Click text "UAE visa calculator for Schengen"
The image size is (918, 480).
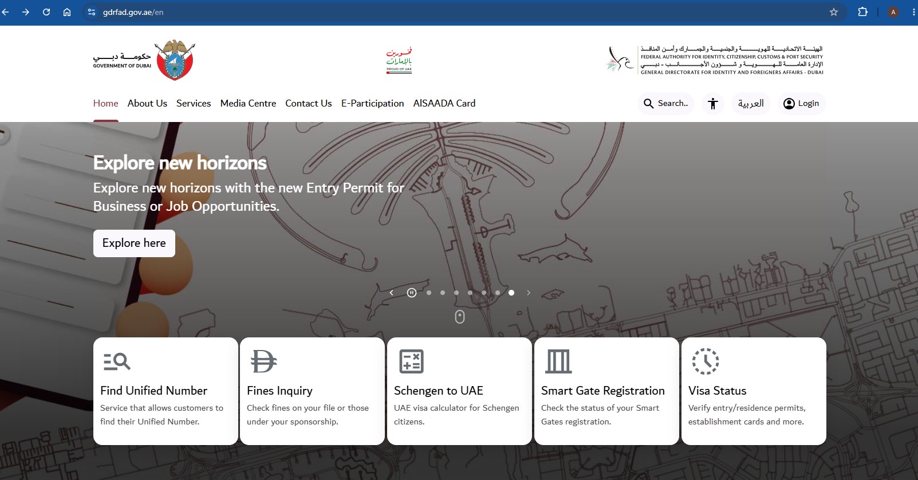(456, 408)
